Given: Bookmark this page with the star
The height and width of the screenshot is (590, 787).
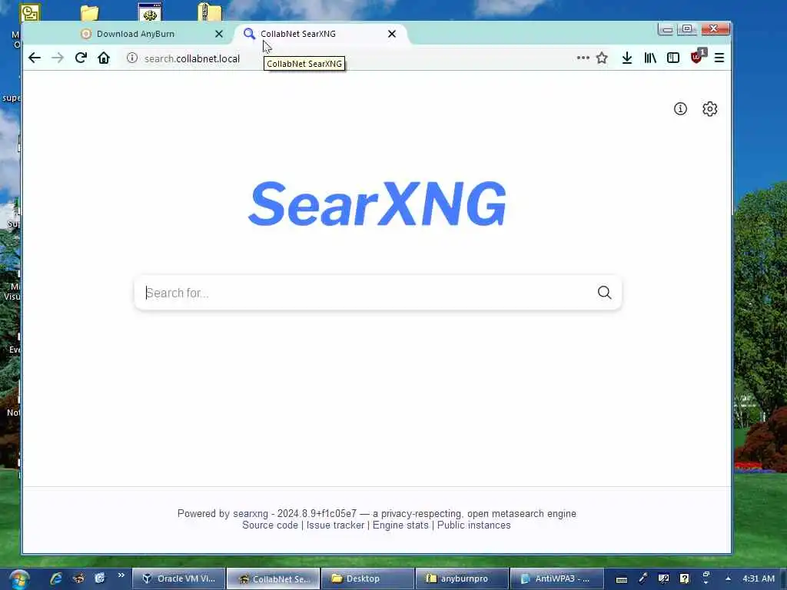Looking at the screenshot, I should [x=602, y=58].
